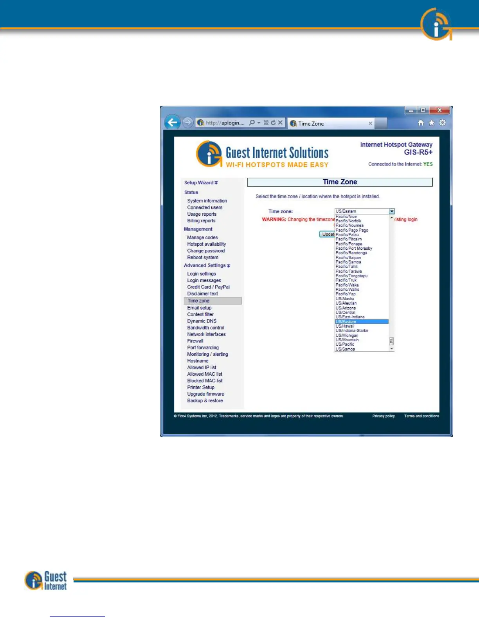
Task: Click the browser Back arrow button
Action: pyautogui.click(x=172, y=123)
